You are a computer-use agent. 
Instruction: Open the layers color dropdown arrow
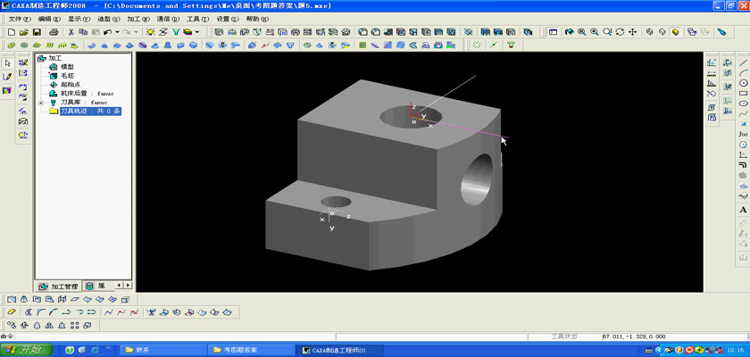pos(196,32)
